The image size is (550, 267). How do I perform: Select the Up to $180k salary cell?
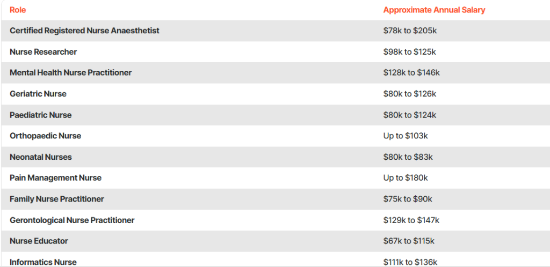coord(406,177)
